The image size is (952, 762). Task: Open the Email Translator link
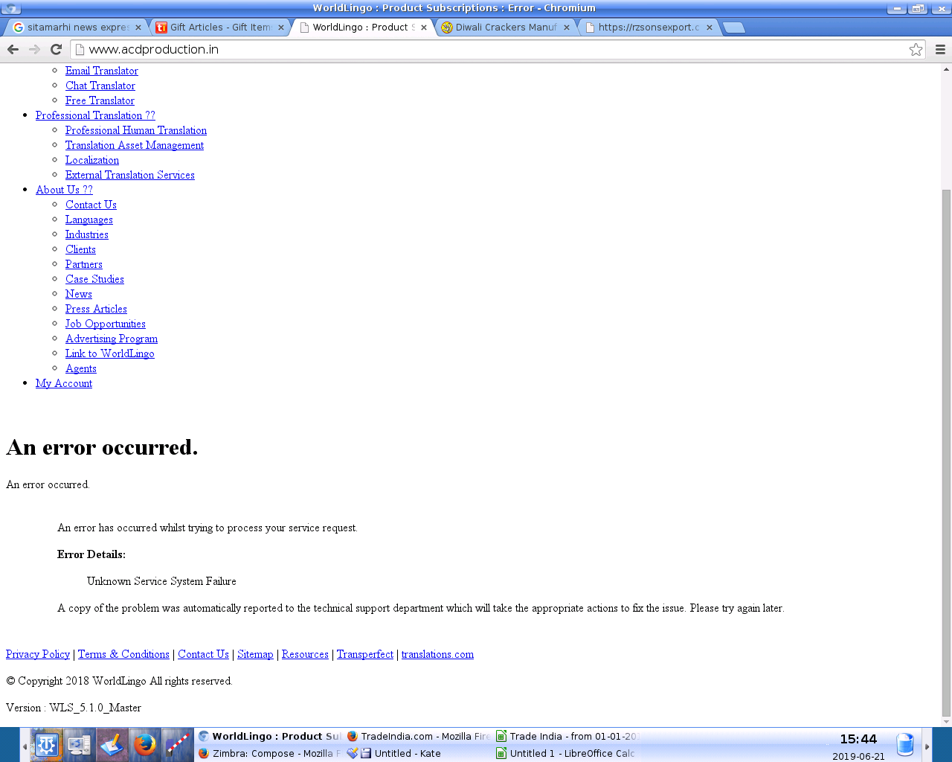[x=102, y=71]
